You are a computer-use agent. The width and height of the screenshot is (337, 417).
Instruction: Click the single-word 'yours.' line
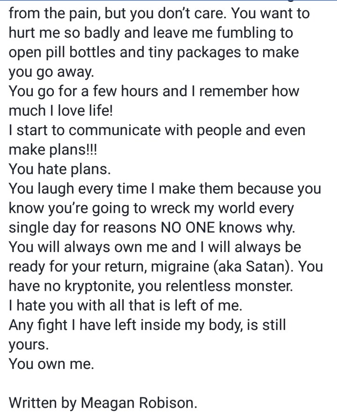29,345
